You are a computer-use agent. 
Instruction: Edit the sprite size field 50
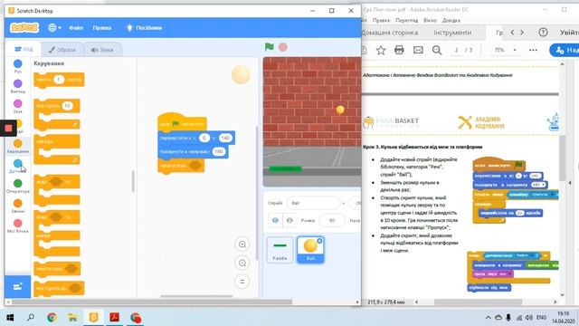coord(332,220)
